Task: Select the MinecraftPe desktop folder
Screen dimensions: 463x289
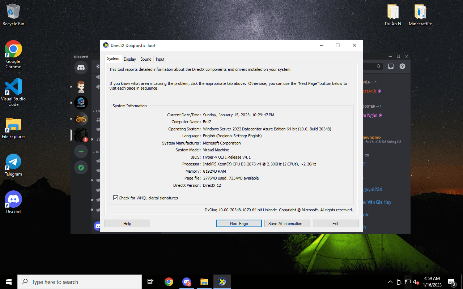Action: tap(420, 15)
